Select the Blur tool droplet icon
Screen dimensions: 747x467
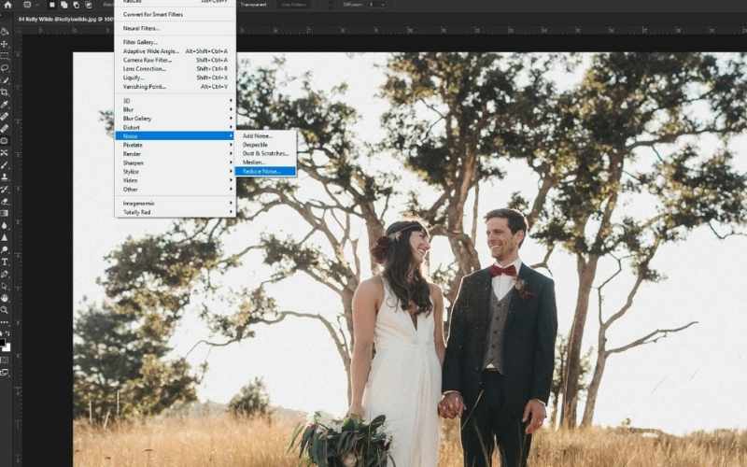pyautogui.click(x=5, y=225)
